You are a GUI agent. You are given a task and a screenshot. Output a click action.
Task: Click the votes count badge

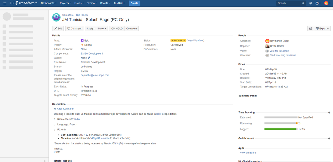267,51
